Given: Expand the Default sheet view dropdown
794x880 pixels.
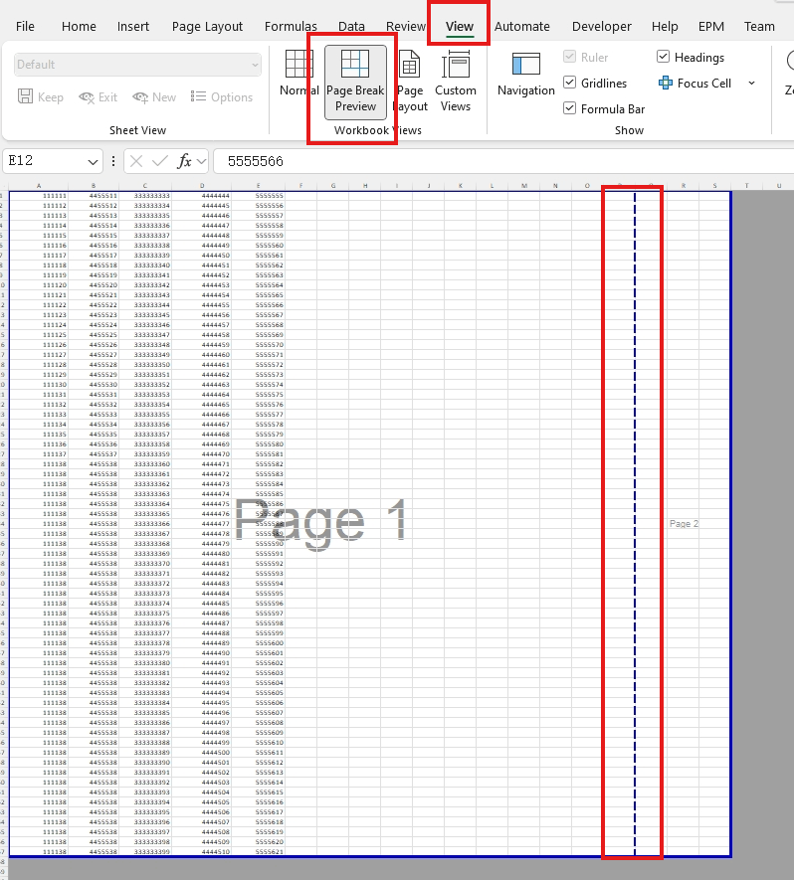Looking at the screenshot, I should click(255, 65).
